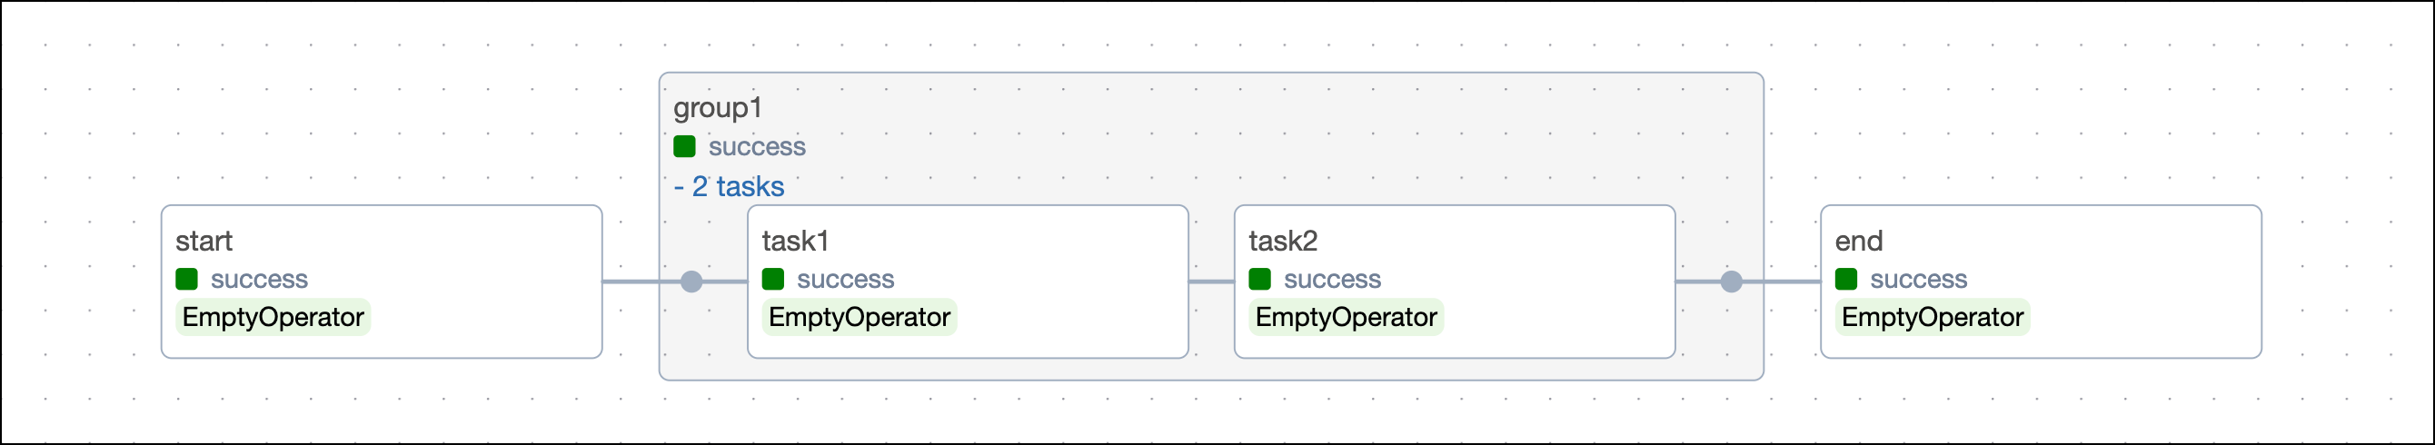Click the right edge connector dot on group1

[x=1731, y=282]
